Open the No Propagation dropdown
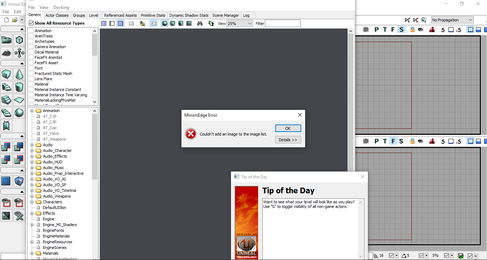The height and width of the screenshot is (260, 487). (x=452, y=20)
